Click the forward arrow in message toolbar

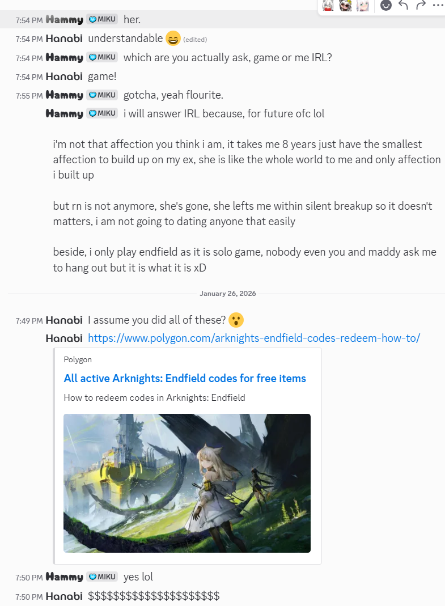point(421,5)
